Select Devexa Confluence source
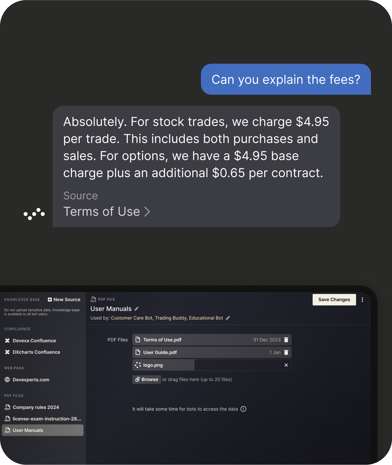392x465 pixels. click(x=34, y=341)
